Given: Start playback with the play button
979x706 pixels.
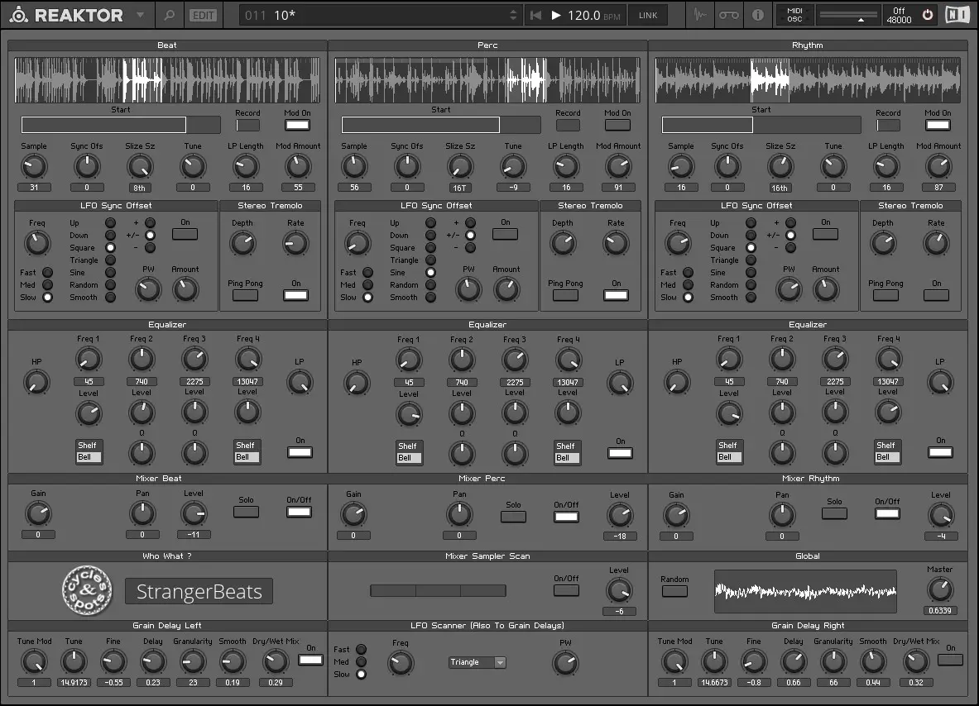Looking at the screenshot, I should coord(555,15).
